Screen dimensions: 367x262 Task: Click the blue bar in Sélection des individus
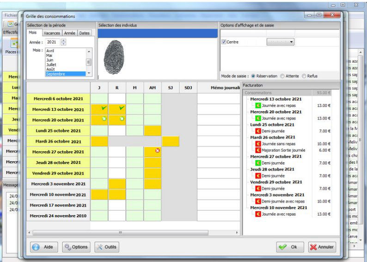(158, 33)
